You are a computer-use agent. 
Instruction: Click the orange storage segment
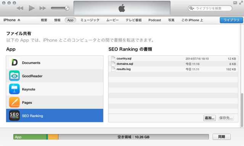(53, 137)
